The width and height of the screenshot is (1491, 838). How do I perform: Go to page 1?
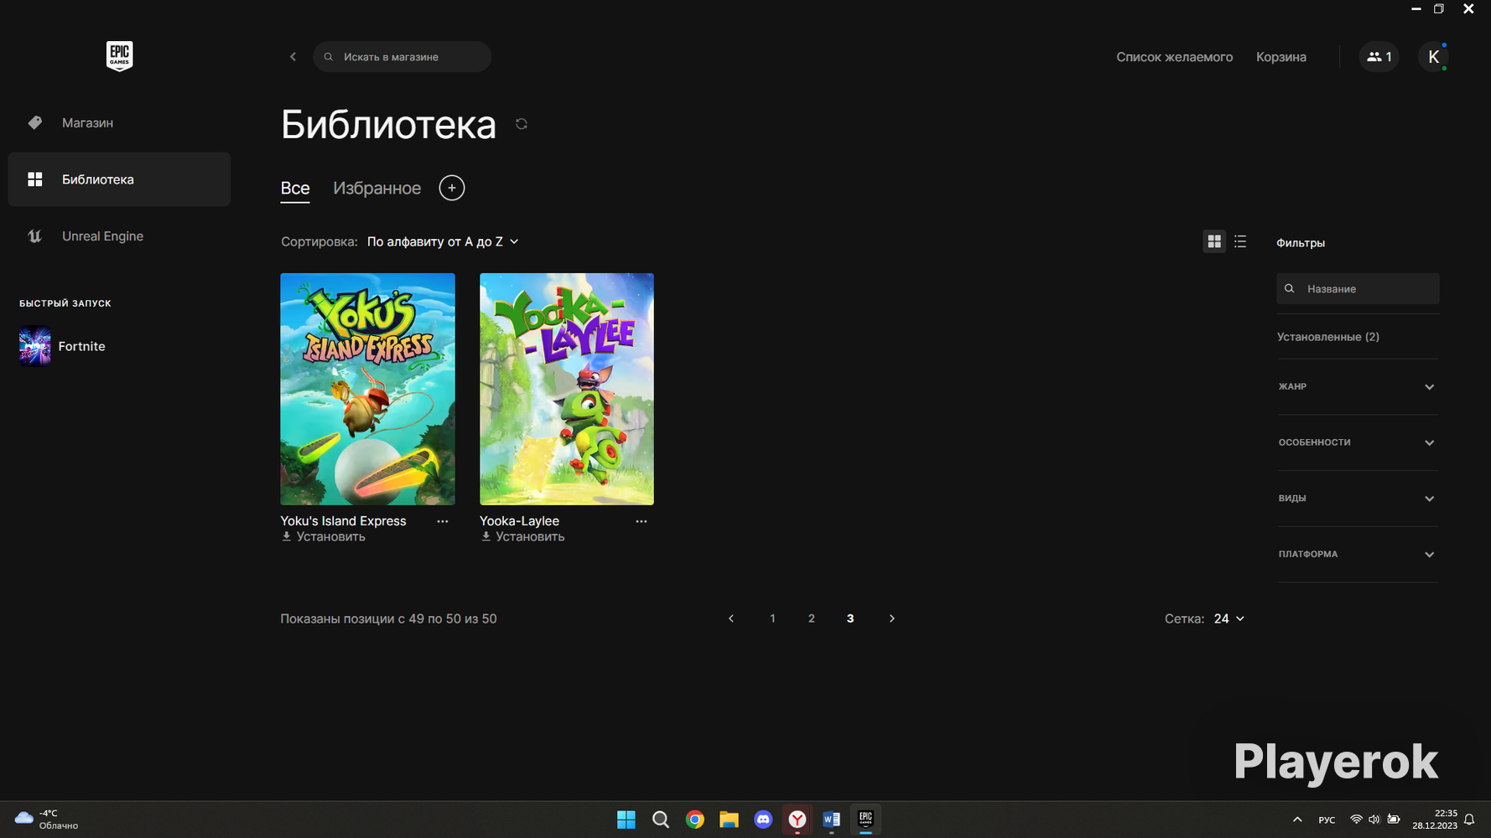(772, 618)
